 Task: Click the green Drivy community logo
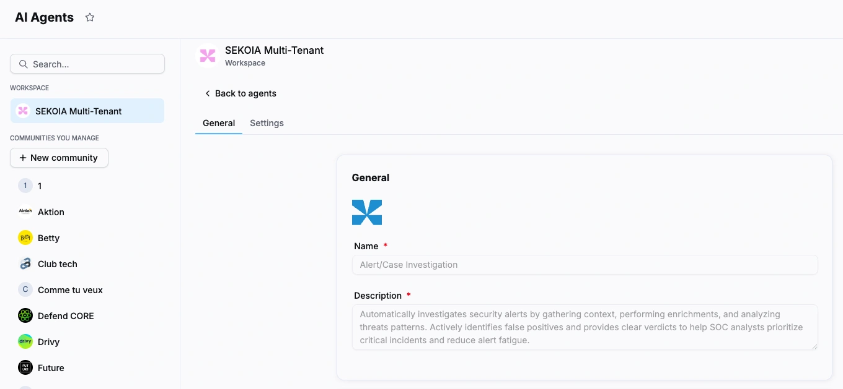click(x=25, y=342)
